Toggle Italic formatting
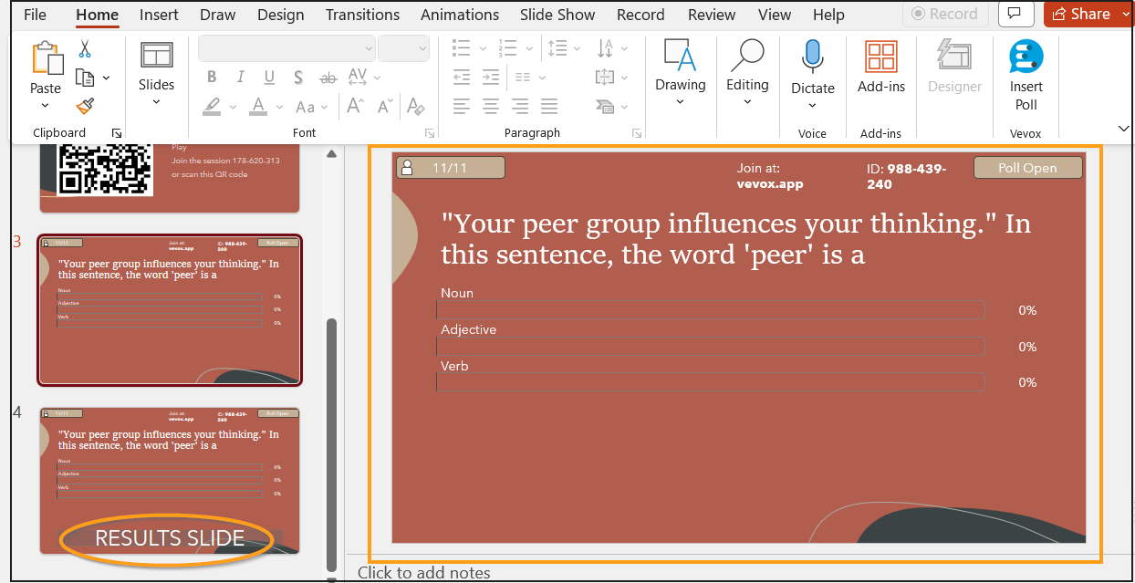Image resolution: width=1135 pixels, height=583 pixels. click(x=241, y=78)
